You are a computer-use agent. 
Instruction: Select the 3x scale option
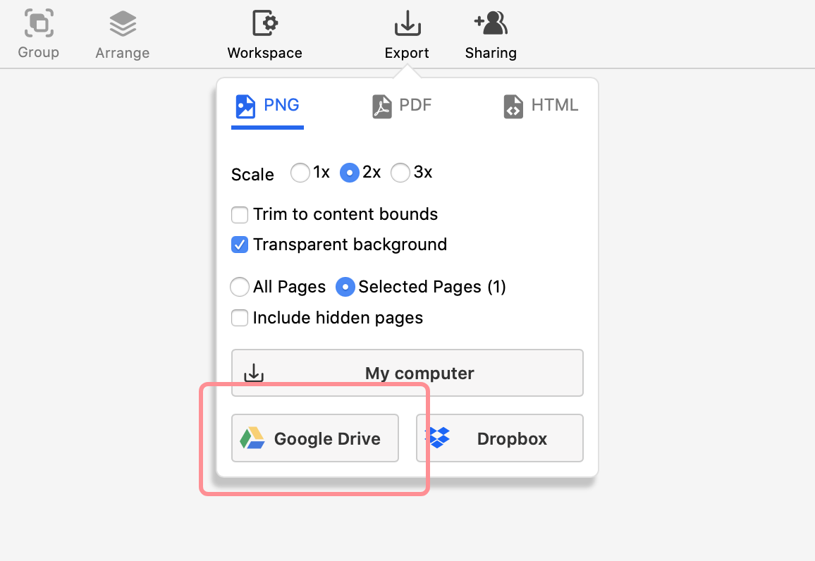(x=400, y=172)
